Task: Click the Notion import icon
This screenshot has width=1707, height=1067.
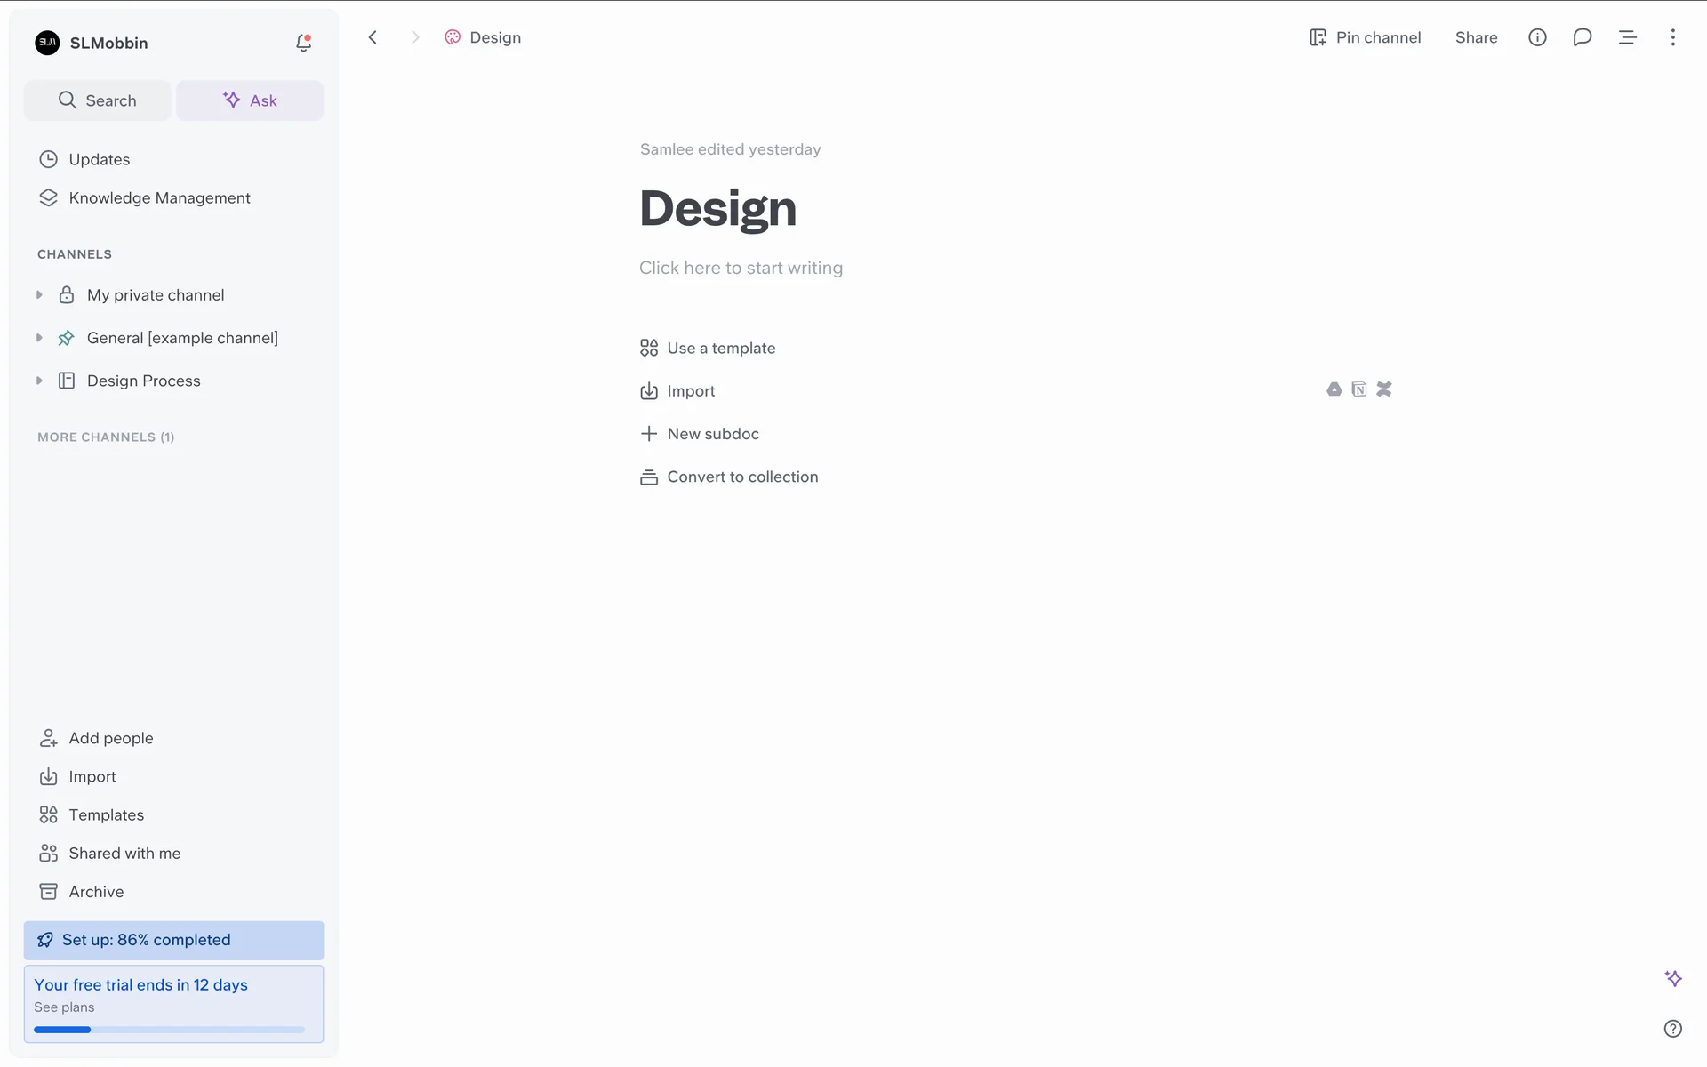Action: pyautogui.click(x=1358, y=389)
